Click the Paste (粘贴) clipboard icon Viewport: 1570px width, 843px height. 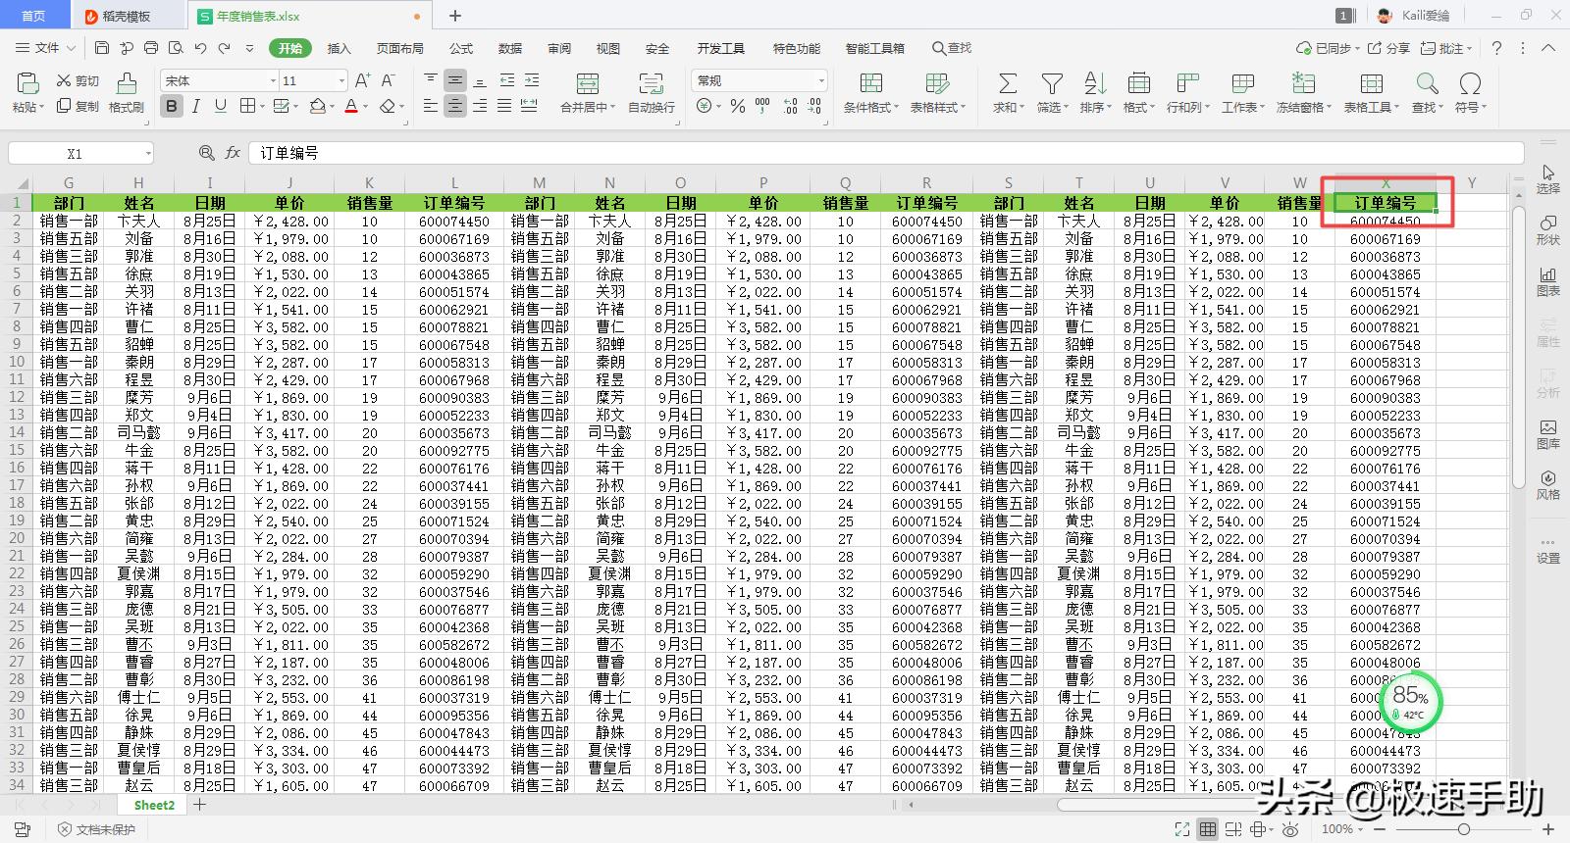(27, 84)
